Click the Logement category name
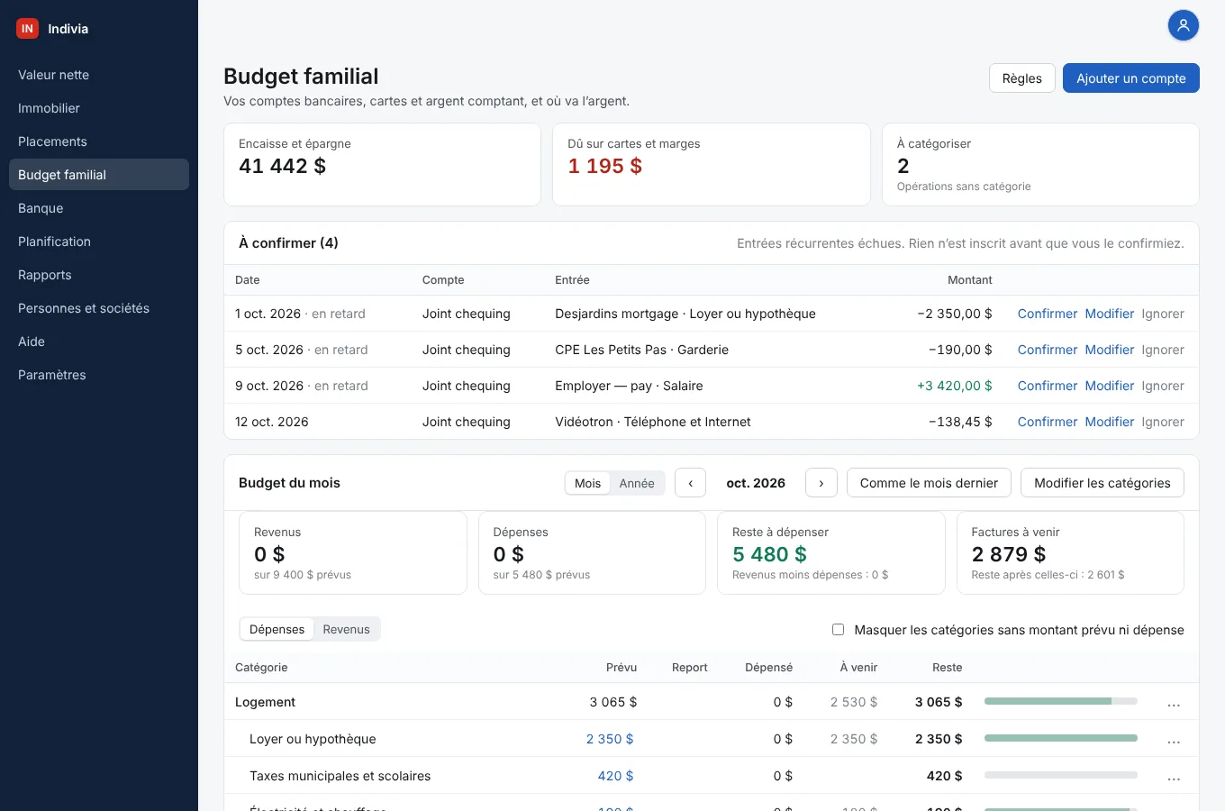This screenshot has height=811, width=1225. pos(265,702)
